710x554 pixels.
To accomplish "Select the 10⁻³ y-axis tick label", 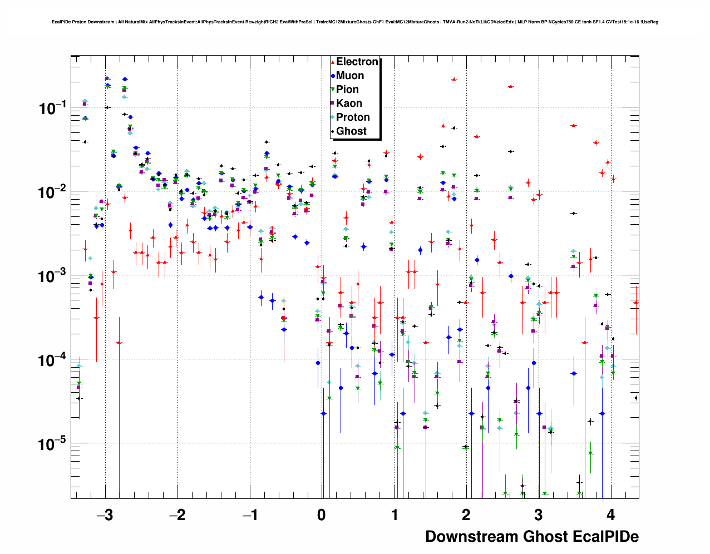I will coord(53,276).
